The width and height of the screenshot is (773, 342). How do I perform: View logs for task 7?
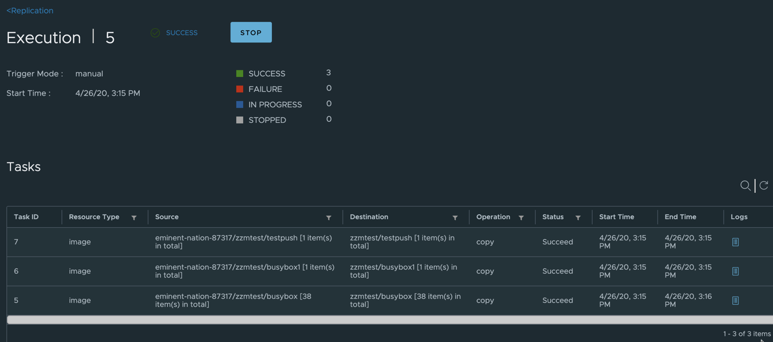735,242
